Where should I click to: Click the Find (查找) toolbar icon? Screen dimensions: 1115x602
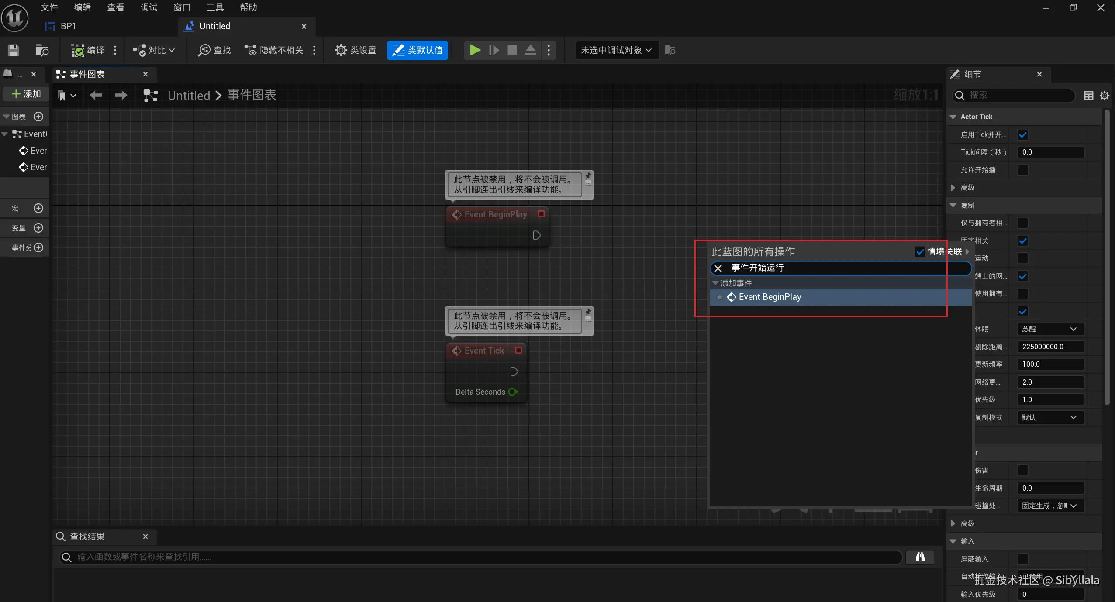tap(214, 50)
